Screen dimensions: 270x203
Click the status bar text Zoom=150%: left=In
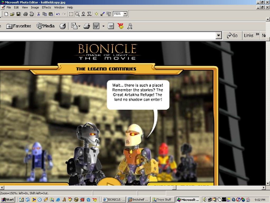coord(24,193)
